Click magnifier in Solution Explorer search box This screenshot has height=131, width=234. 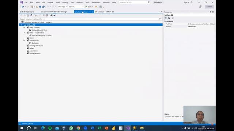[159, 19]
